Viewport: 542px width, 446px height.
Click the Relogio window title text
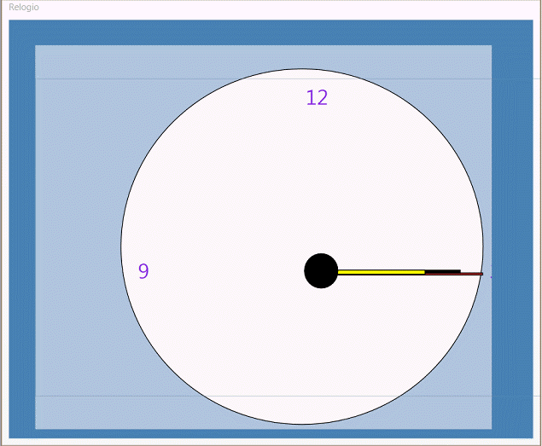click(x=24, y=7)
